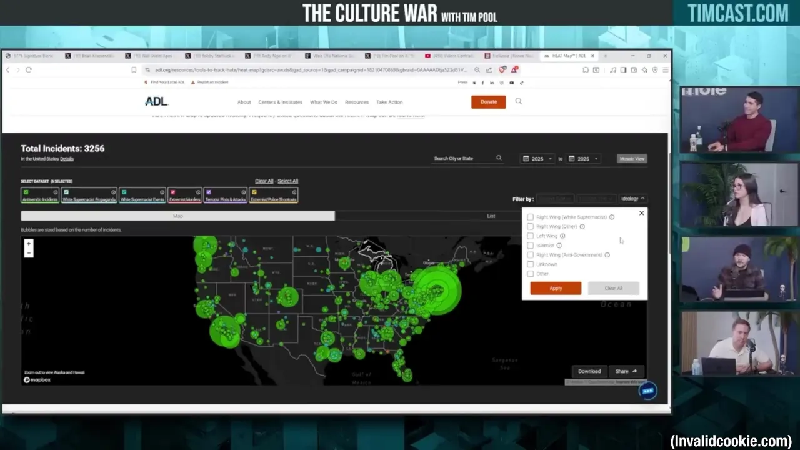This screenshot has height=450, width=800.
Task: Click info icon on White Supremacist Events card
Action: point(162,192)
